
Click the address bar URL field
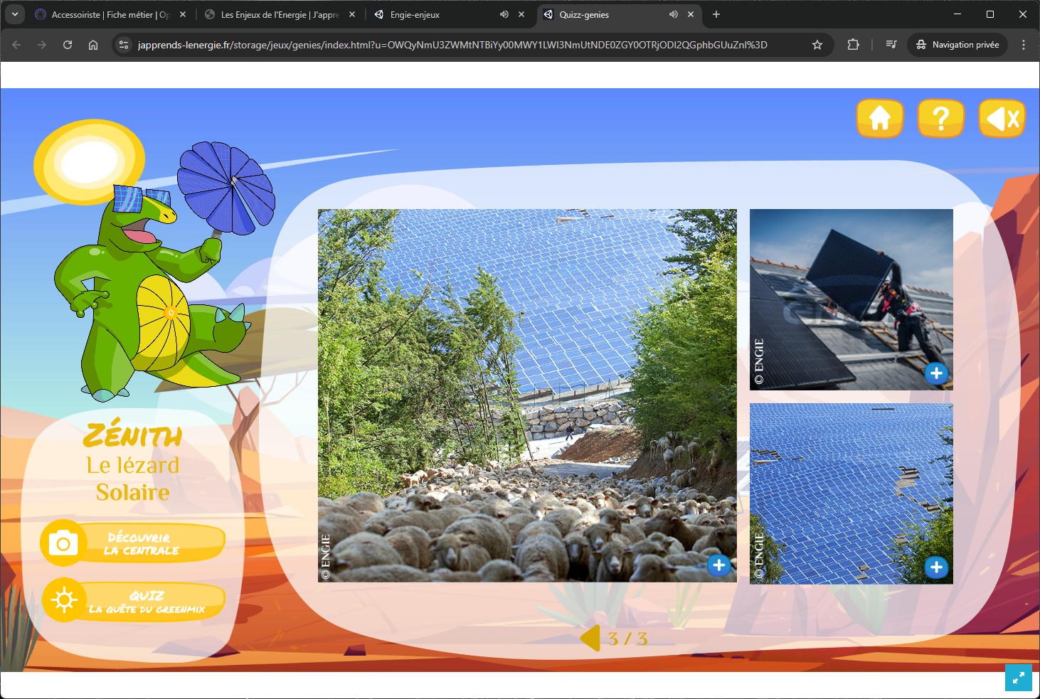tap(452, 45)
